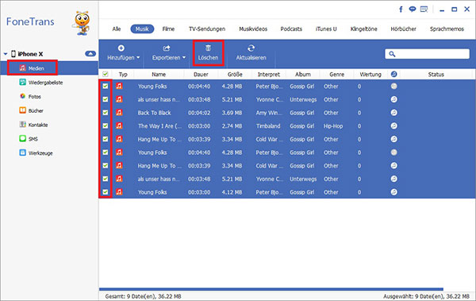This screenshot has height=301, width=476.
Task: Collapse the iPhone X device tree
Action: pos(6,54)
